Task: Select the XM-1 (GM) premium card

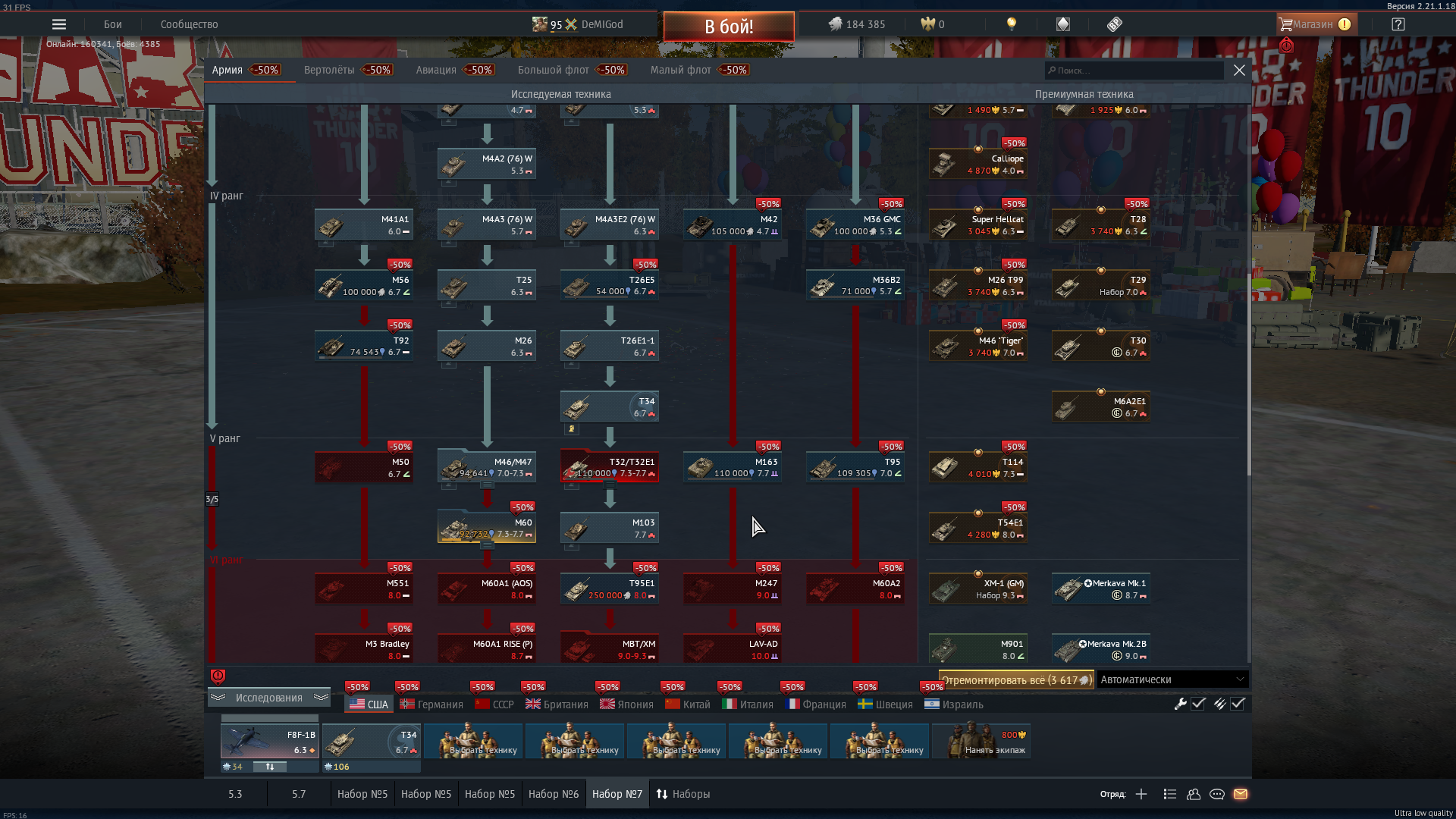Action: click(x=978, y=589)
